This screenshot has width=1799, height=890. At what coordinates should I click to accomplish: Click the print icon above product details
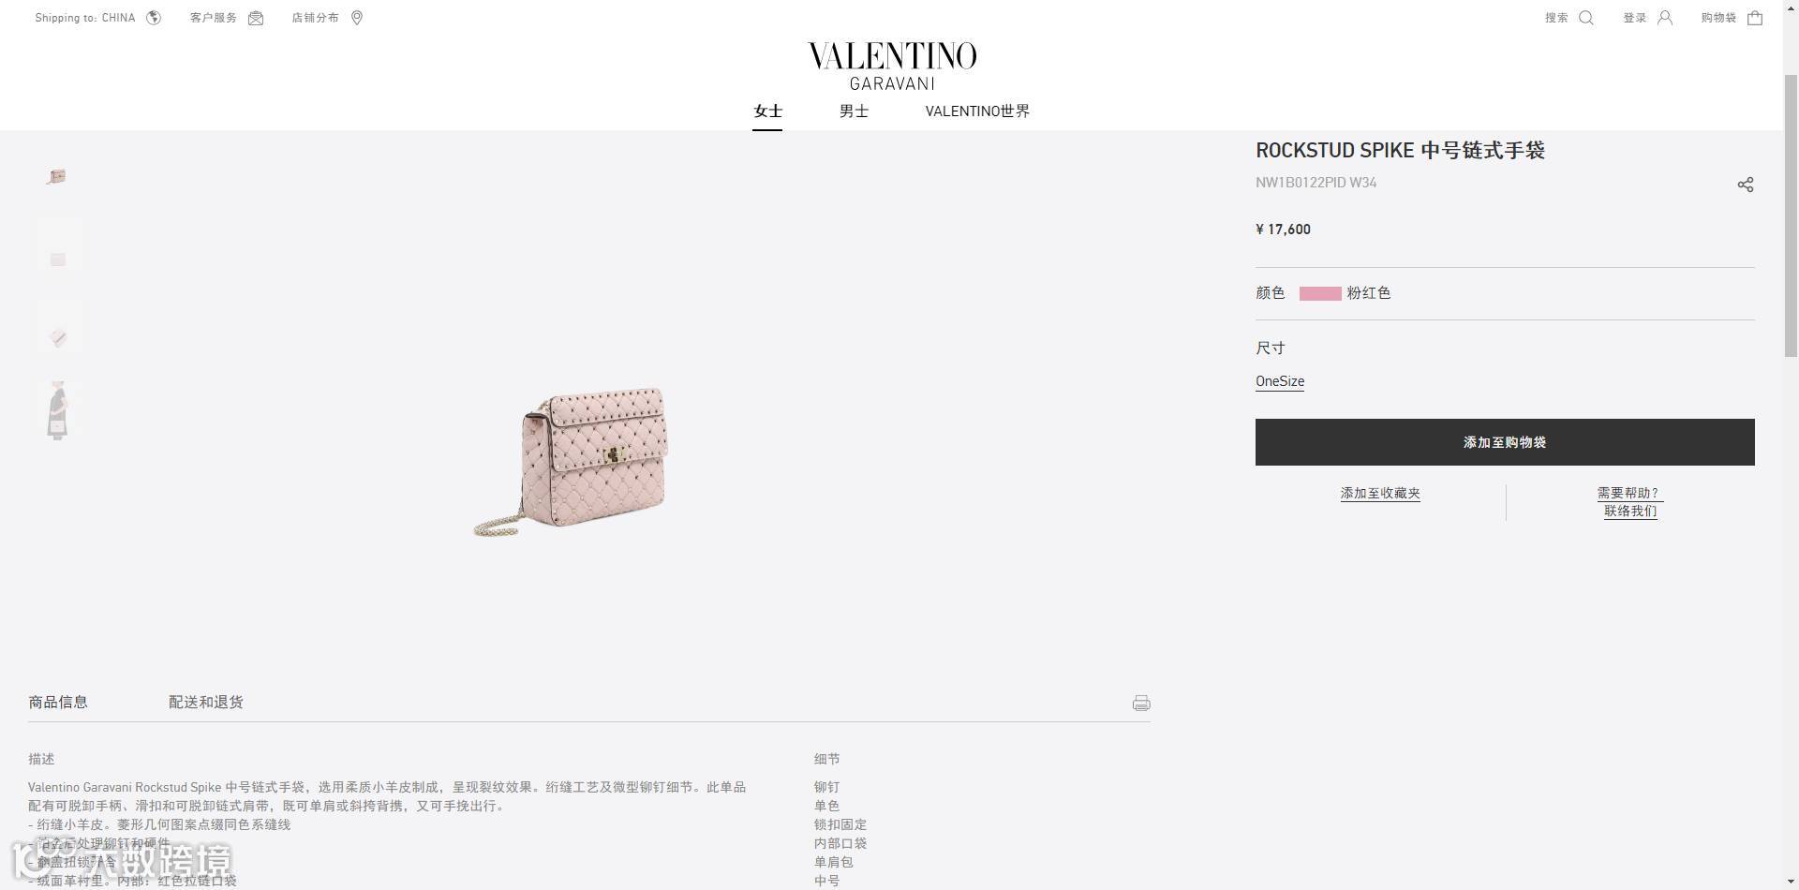pos(1141,703)
